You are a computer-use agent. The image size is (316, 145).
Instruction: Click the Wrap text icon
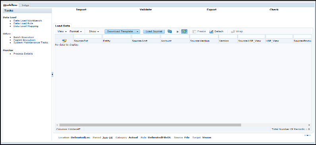point(233,32)
